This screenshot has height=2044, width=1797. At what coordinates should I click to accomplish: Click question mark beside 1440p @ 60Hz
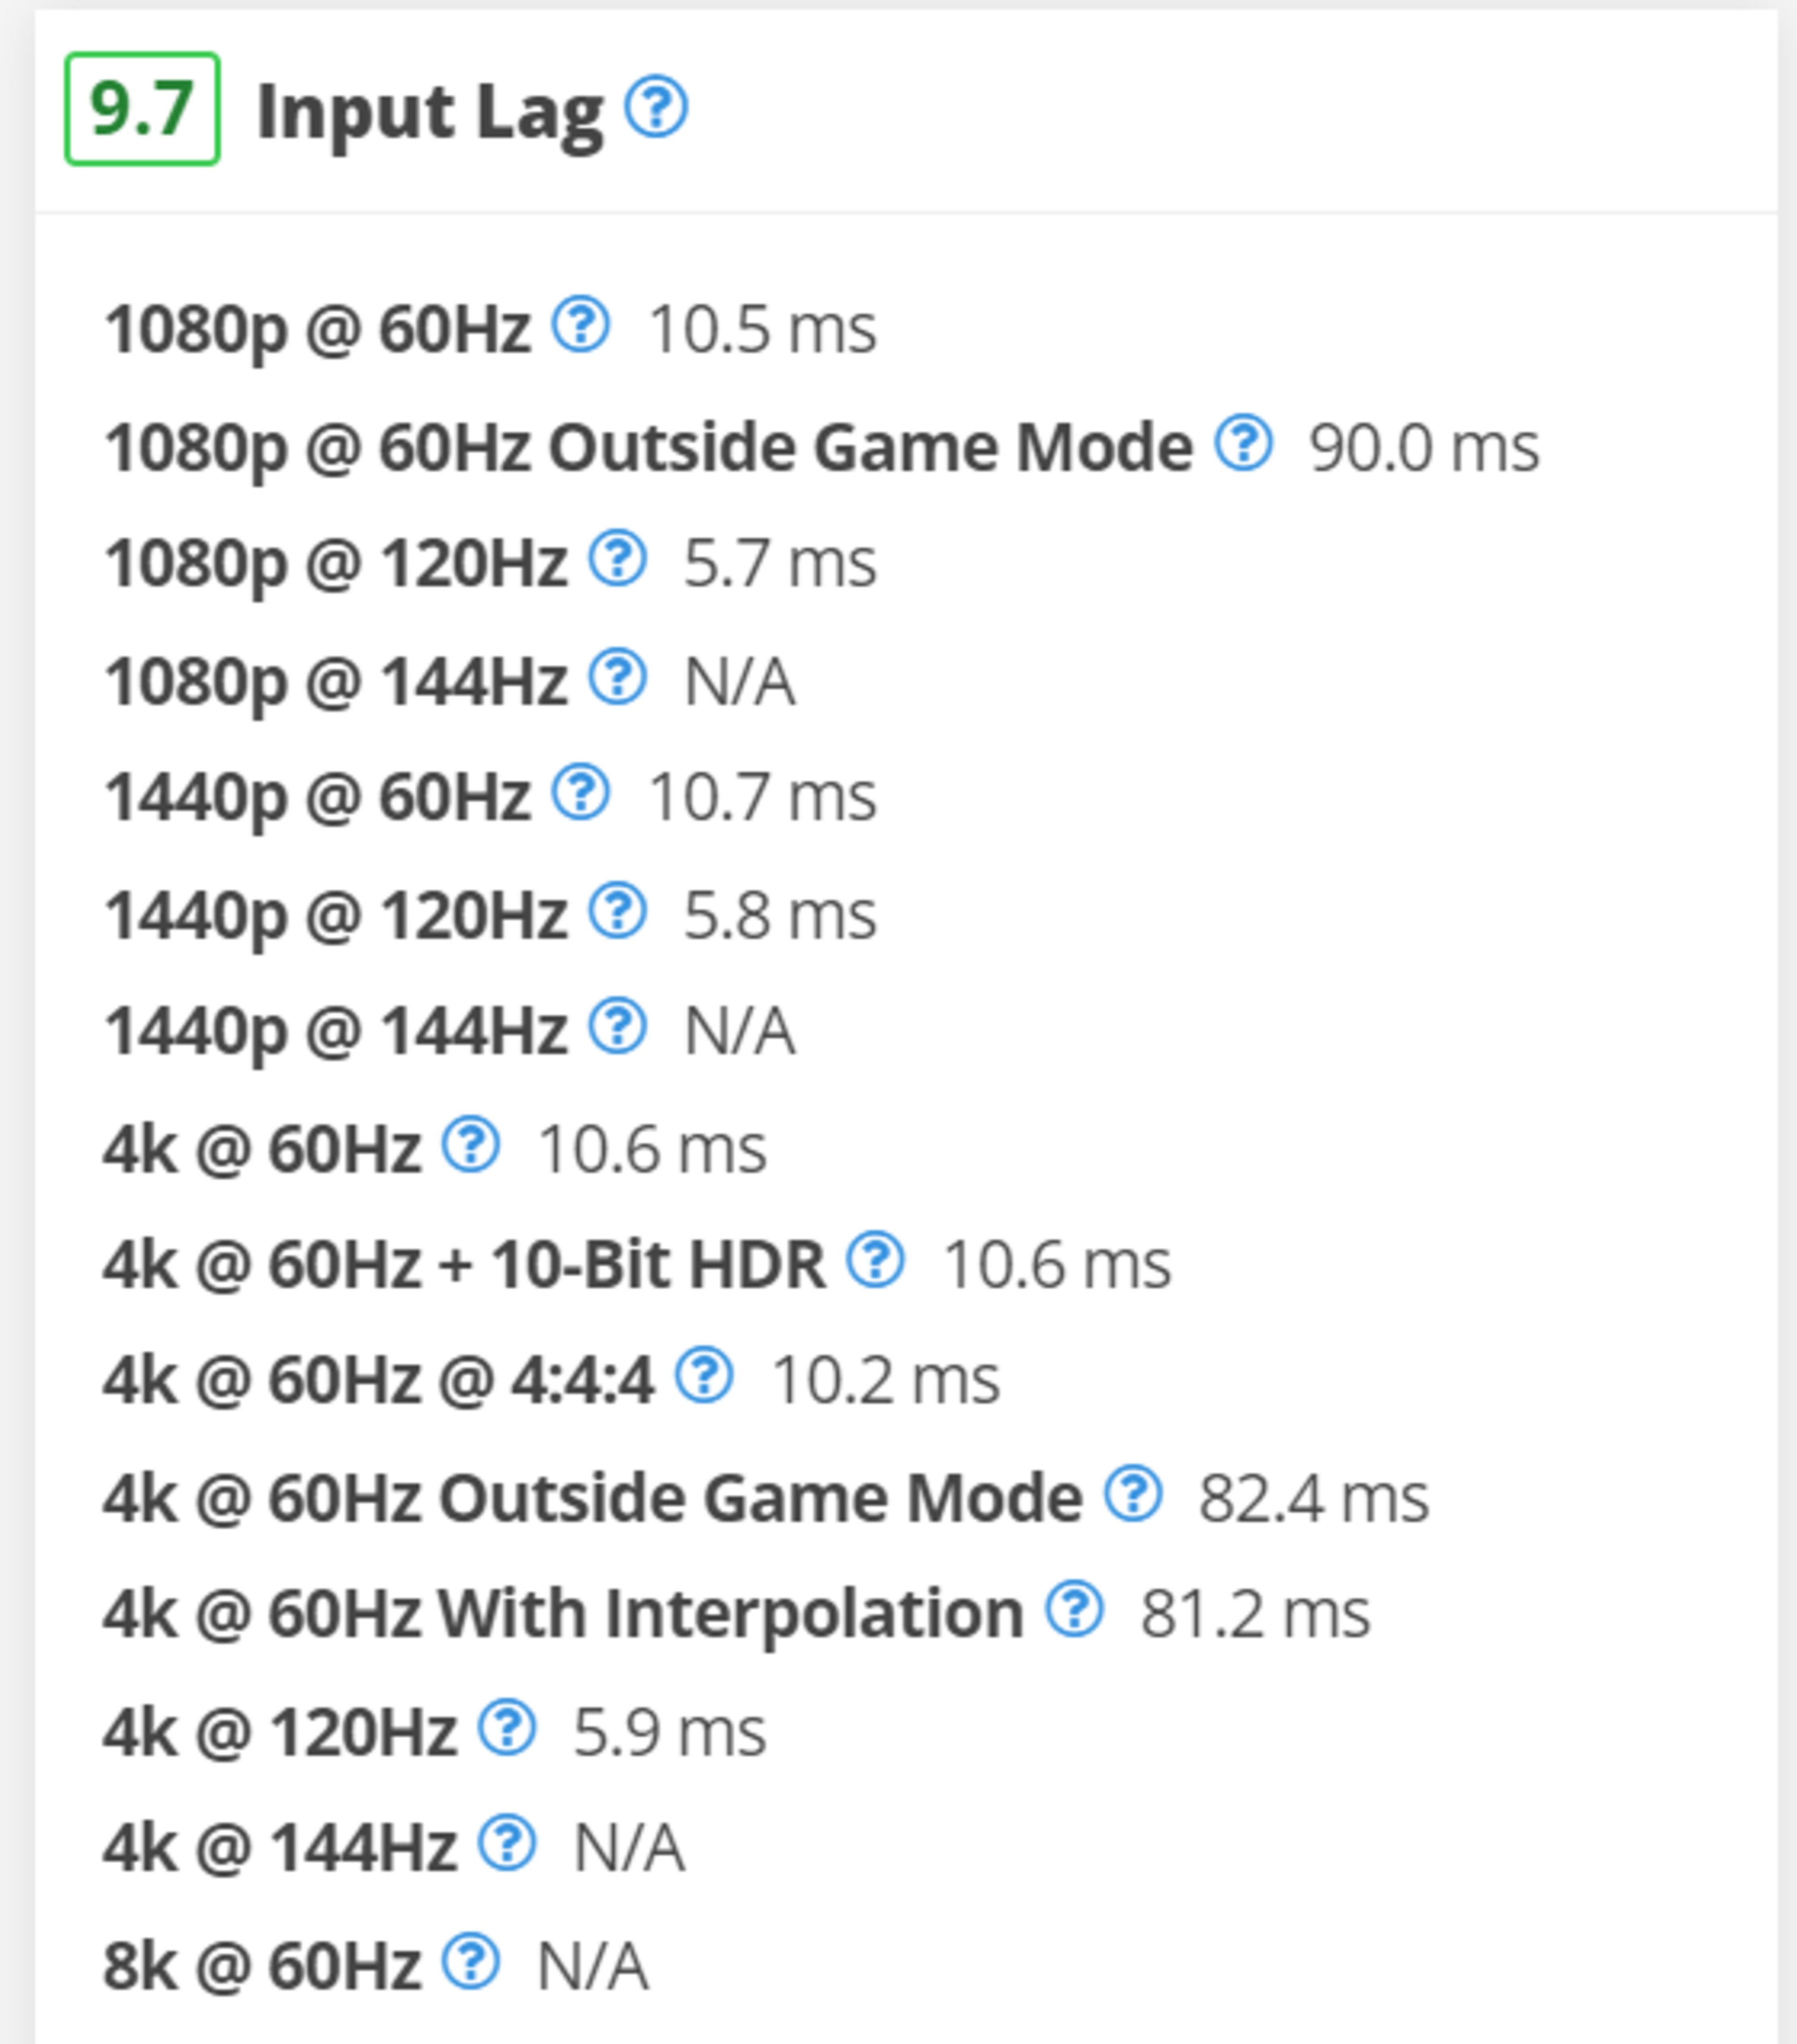tap(581, 793)
